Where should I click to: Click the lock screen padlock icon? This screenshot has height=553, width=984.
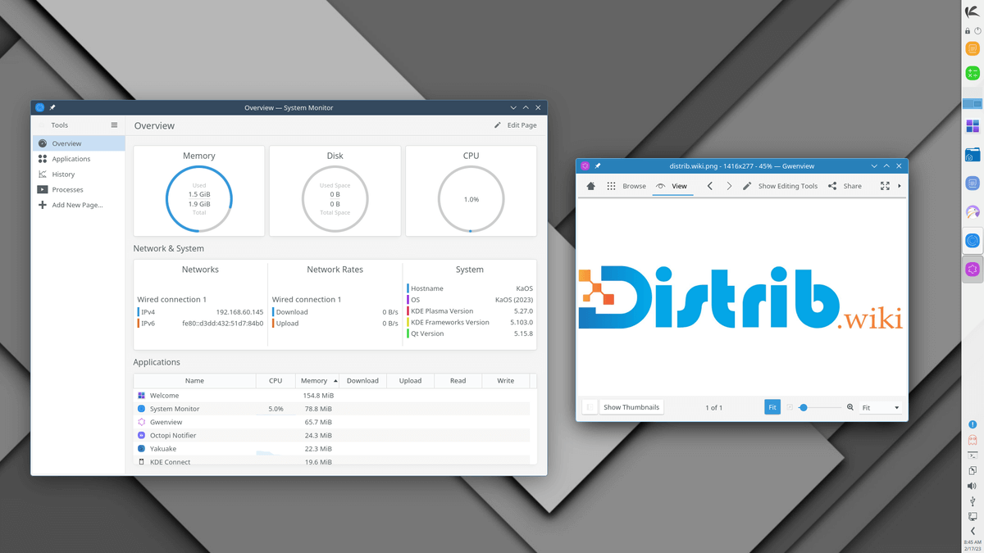coord(968,31)
